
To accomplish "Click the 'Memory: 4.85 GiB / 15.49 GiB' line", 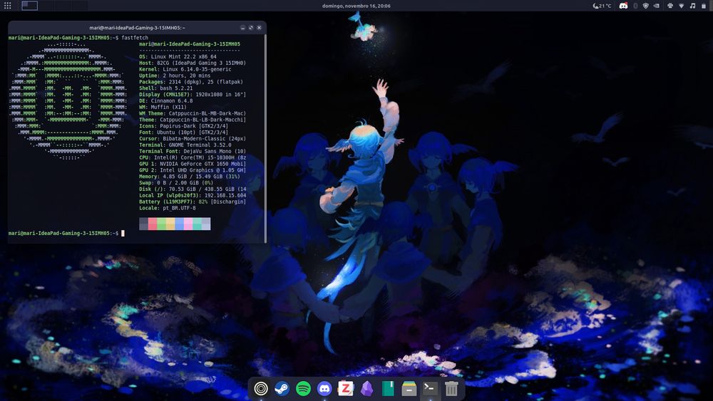I will (190, 177).
